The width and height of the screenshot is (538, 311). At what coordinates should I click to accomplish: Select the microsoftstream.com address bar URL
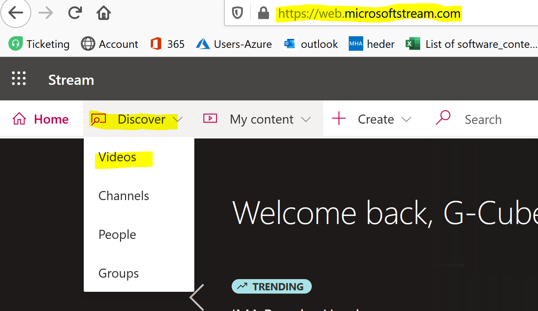[x=369, y=14]
